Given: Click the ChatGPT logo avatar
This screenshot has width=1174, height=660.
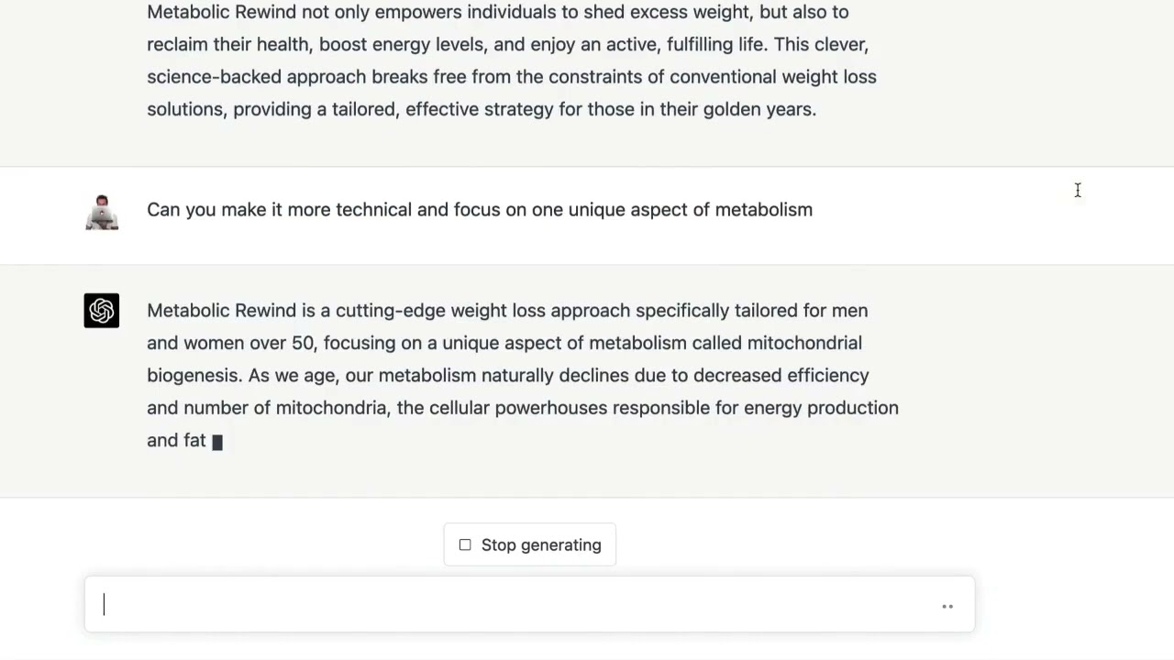Looking at the screenshot, I should pyautogui.click(x=102, y=311).
